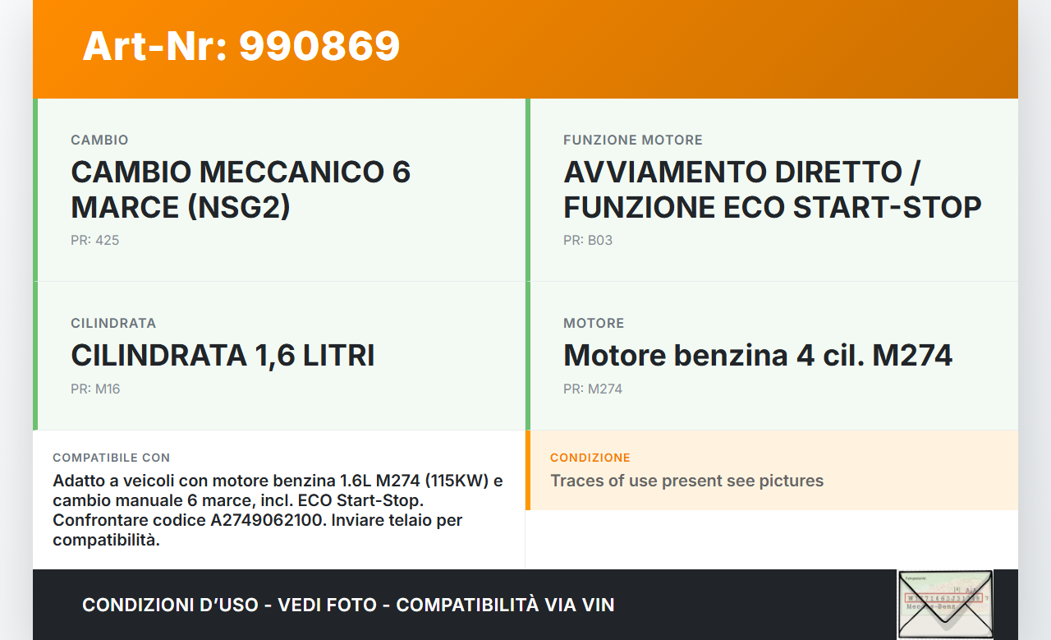
Task: Click the envelope VIN icon
Action: (945, 604)
